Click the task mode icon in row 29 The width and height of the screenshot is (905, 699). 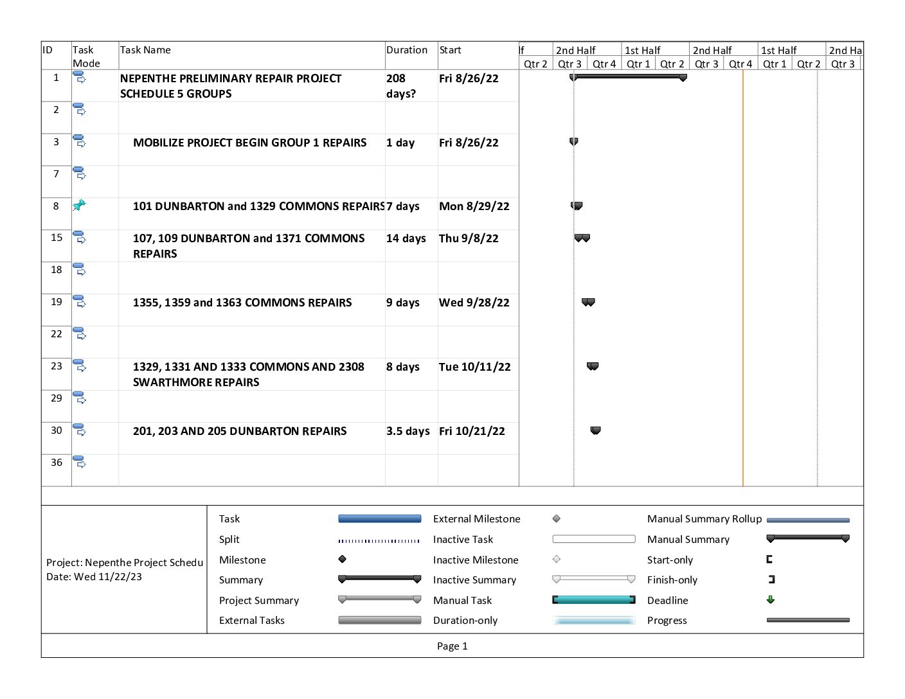pos(79,398)
